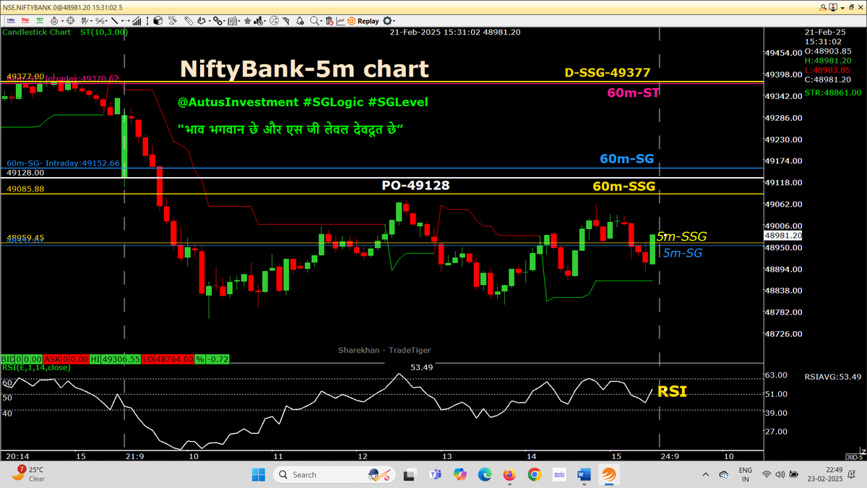The height and width of the screenshot is (488, 867).
Task: Click the Stop button in chart toolbar
Action: [25, 21]
